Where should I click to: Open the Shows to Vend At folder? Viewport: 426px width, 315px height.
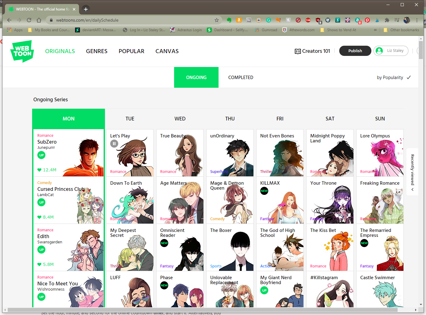[x=338, y=30]
